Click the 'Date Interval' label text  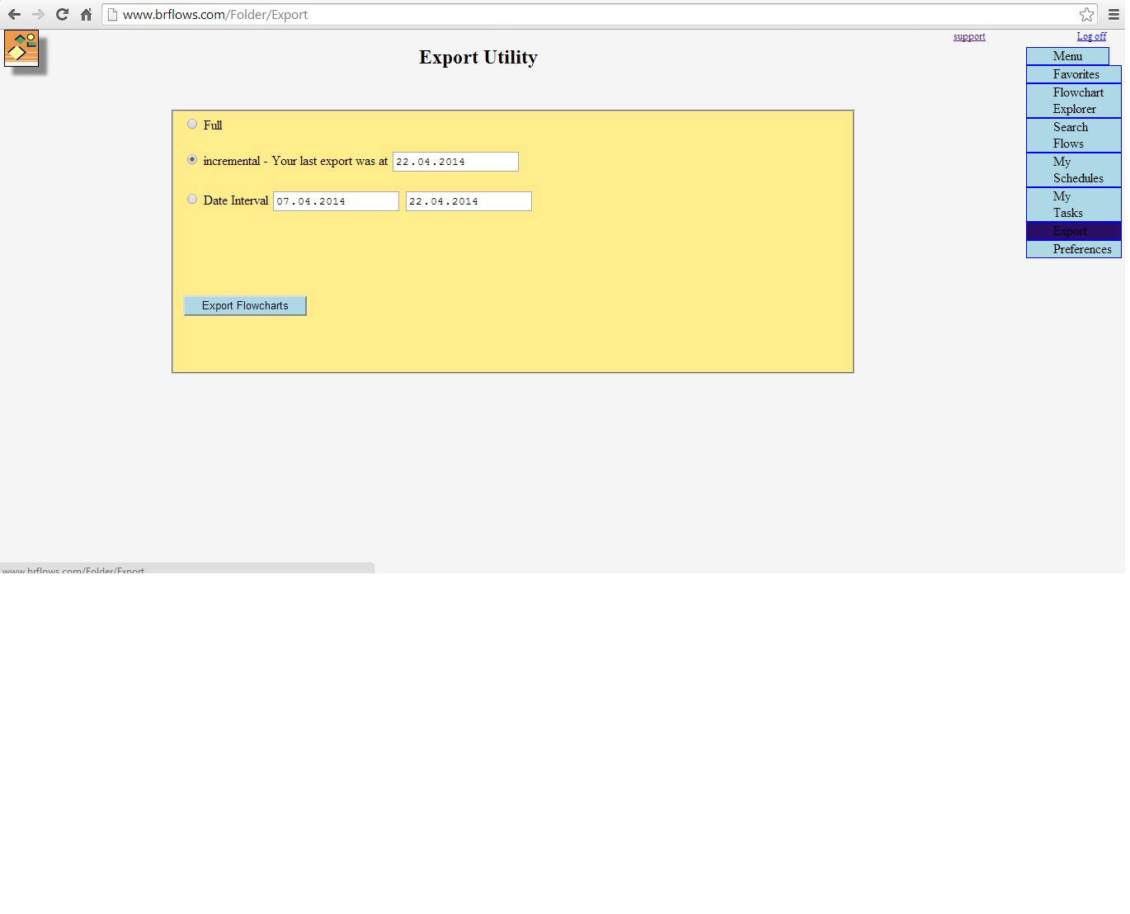point(236,200)
